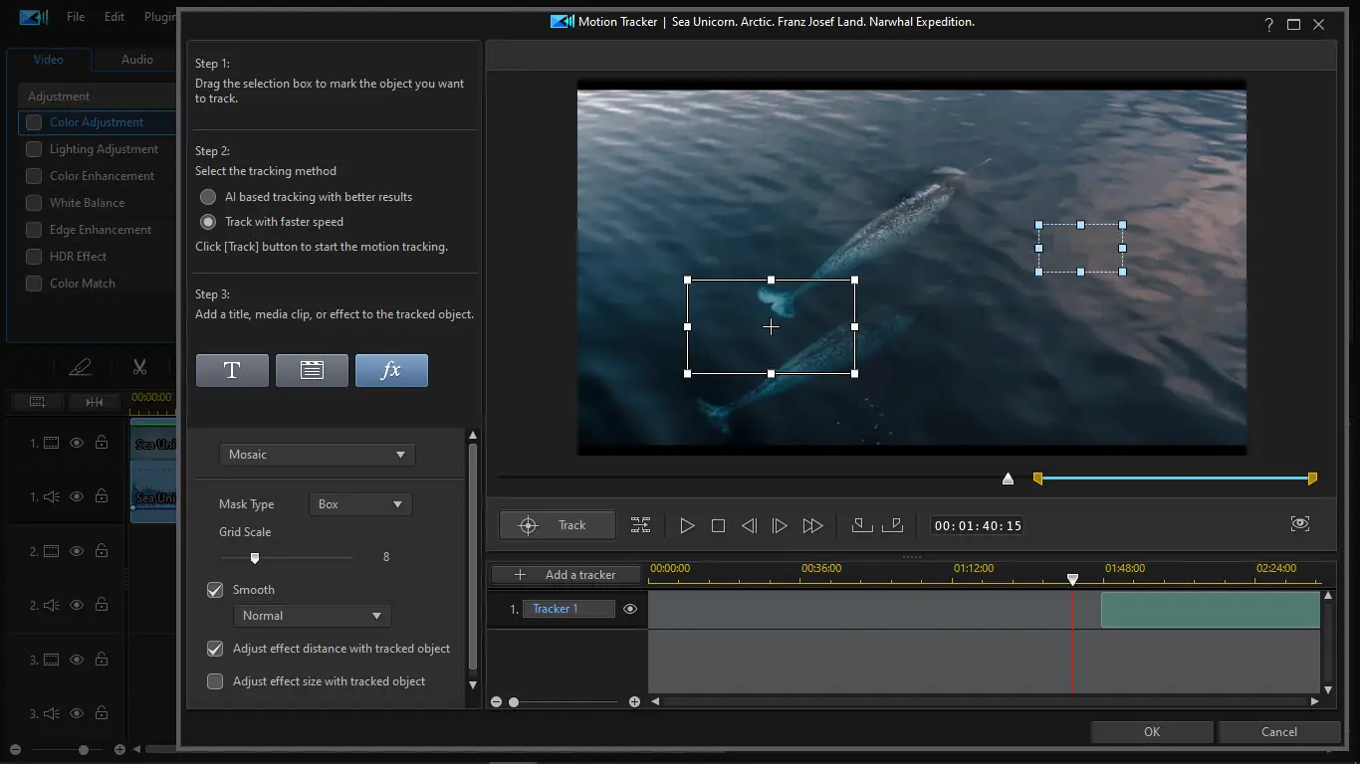
Task: Enable Adjust effect size with tracked object
Action: coord(215,681)
